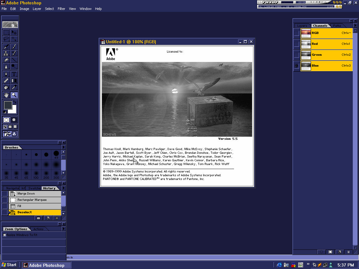This screenshot has width=359, height=269.
Task: Select the Blur tool
Action: click(x=6, y=67)
